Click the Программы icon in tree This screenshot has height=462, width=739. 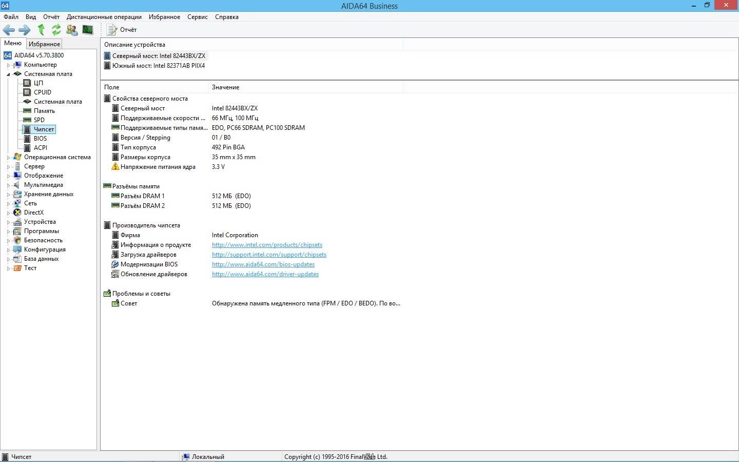click(x=17, y=231)
